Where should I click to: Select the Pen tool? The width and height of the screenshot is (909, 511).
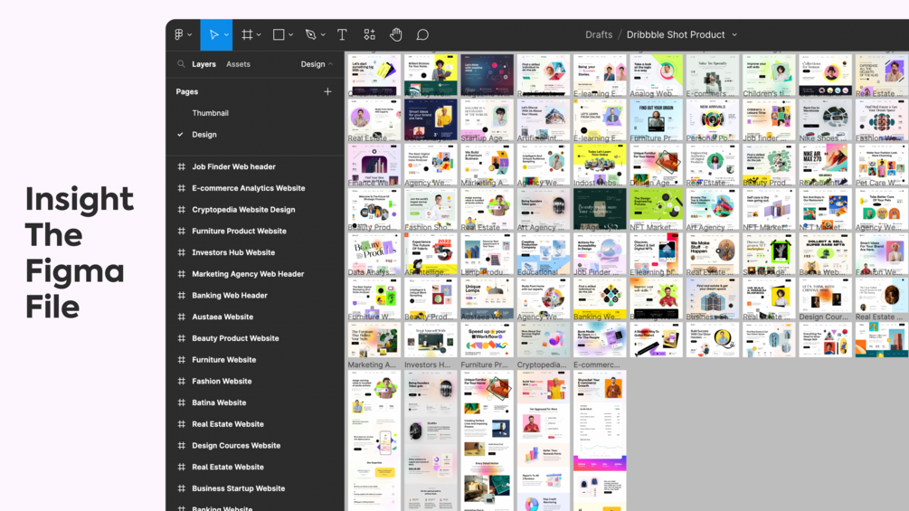tap(311, 34)
